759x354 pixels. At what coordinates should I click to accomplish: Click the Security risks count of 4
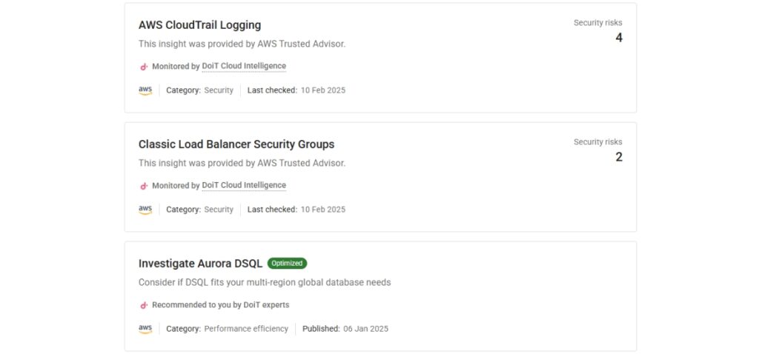(618, 38)
